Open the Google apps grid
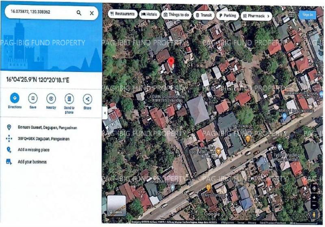 [291, 15]
